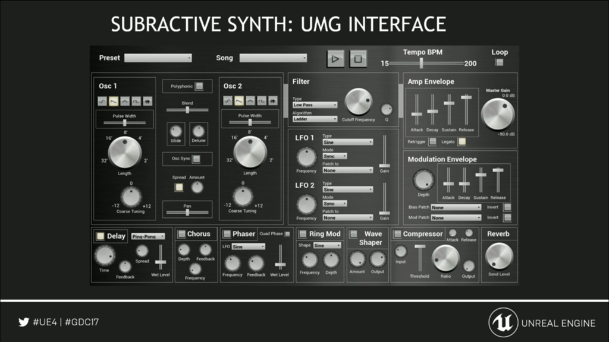Screen dimensions: 609x342
Task: Select the noise waveform for Osc 1
Action: (147, 101)
